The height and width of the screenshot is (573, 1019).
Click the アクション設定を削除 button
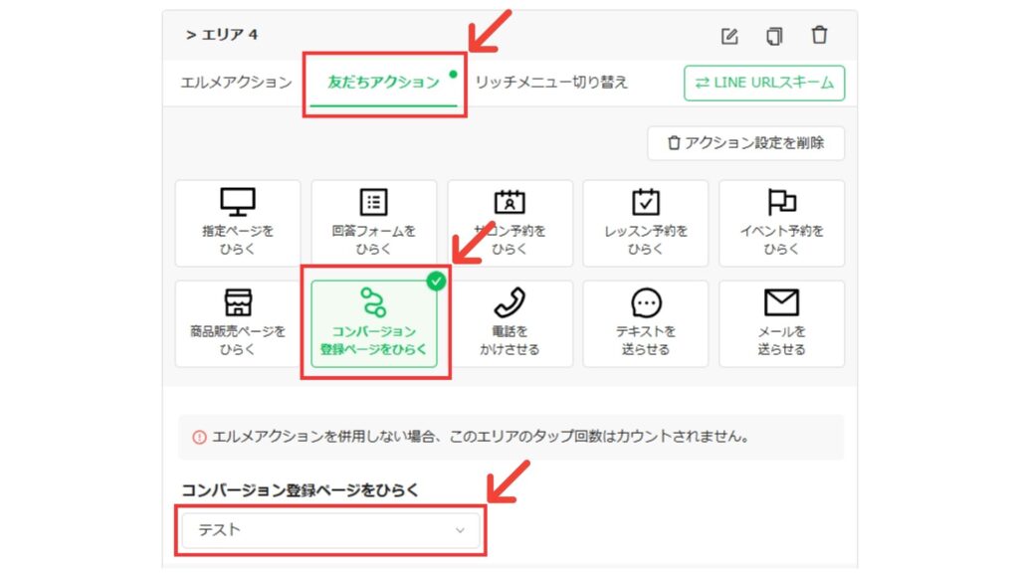click(x=746, y=143)
